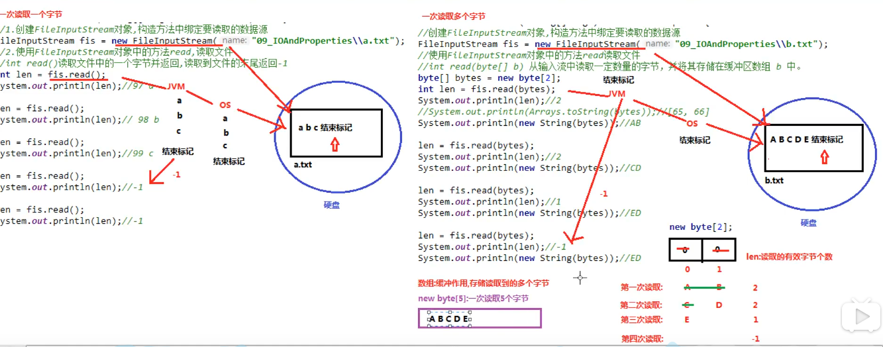Click the text "A B C D E 结束标记" in the b.txt box
The width and height of the screenshot is (883, 347).
point(806,140)
